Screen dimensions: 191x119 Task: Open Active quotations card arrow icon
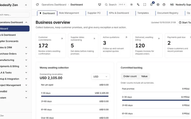126,37
